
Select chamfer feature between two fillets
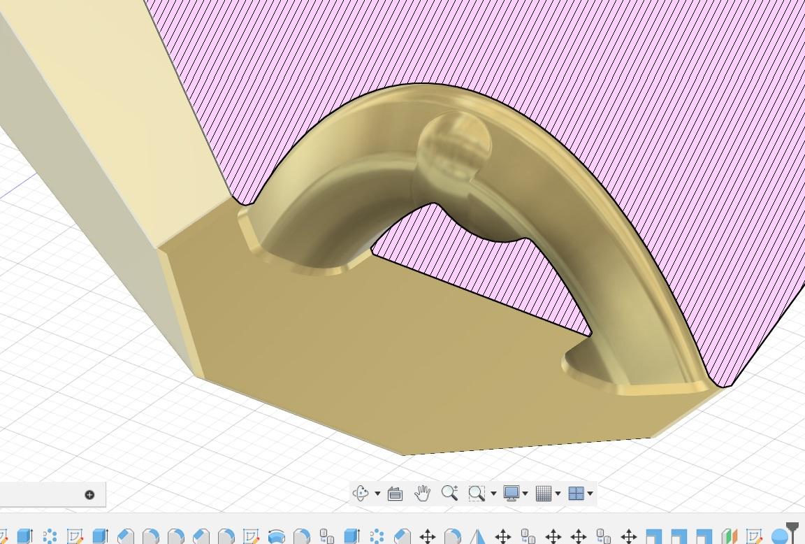tap(201, 536)
